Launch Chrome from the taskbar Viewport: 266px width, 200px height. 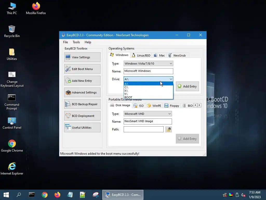click(45, 195)
